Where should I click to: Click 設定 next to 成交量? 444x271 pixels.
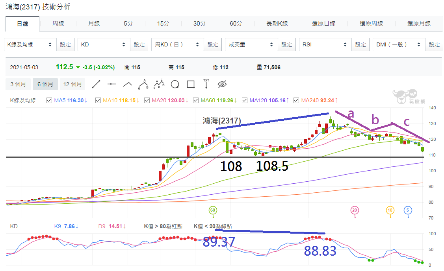[x=286, y=45]
